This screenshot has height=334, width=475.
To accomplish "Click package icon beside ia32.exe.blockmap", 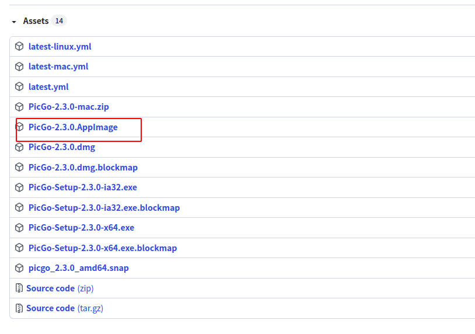I will (x=19, y=208).
